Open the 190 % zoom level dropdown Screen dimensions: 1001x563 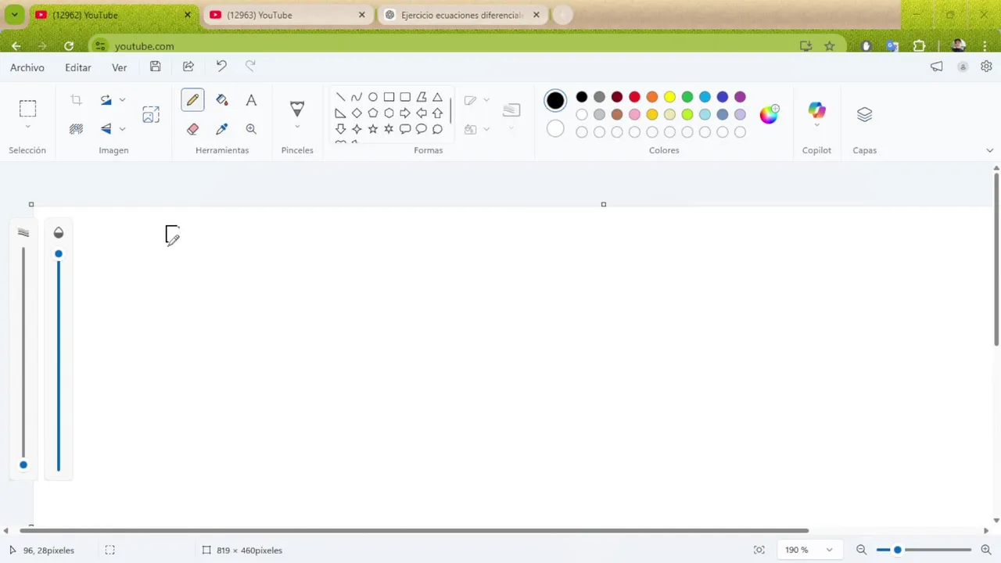(x=809, y=550)
